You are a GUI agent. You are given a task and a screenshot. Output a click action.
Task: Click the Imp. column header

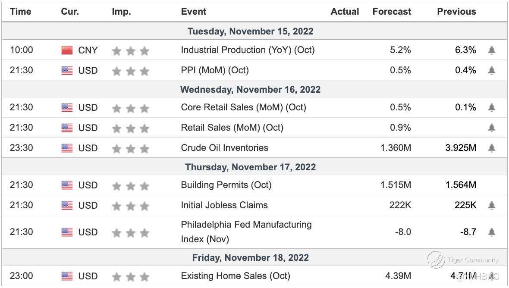[121, 12]
